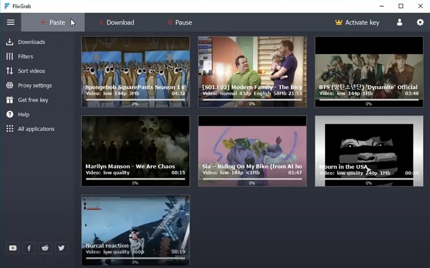This screenshot has height=268, width=430.
Task: Select the BTS Dynamite video thumbnail
Action: click(369, 72)
